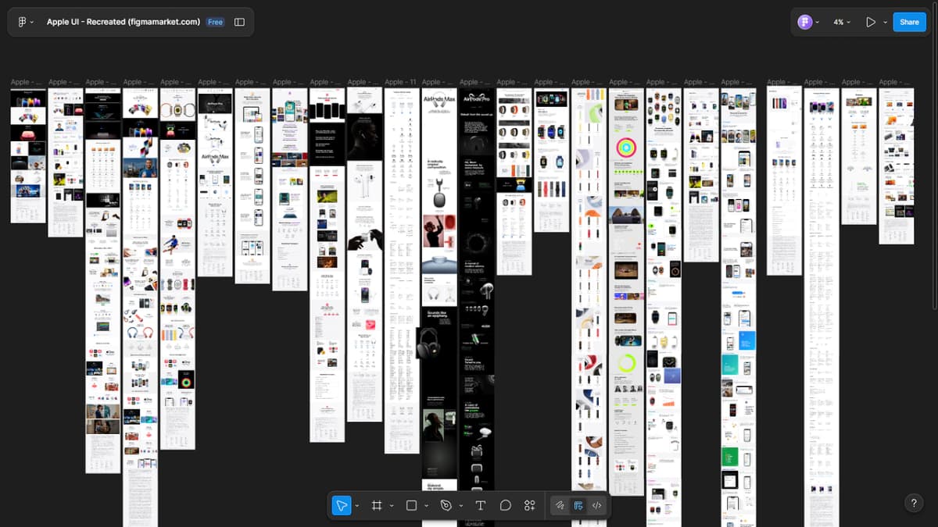The height and width of the screenshot is (527, 938).
Task: Click the Share button
Action: [909, 22]
